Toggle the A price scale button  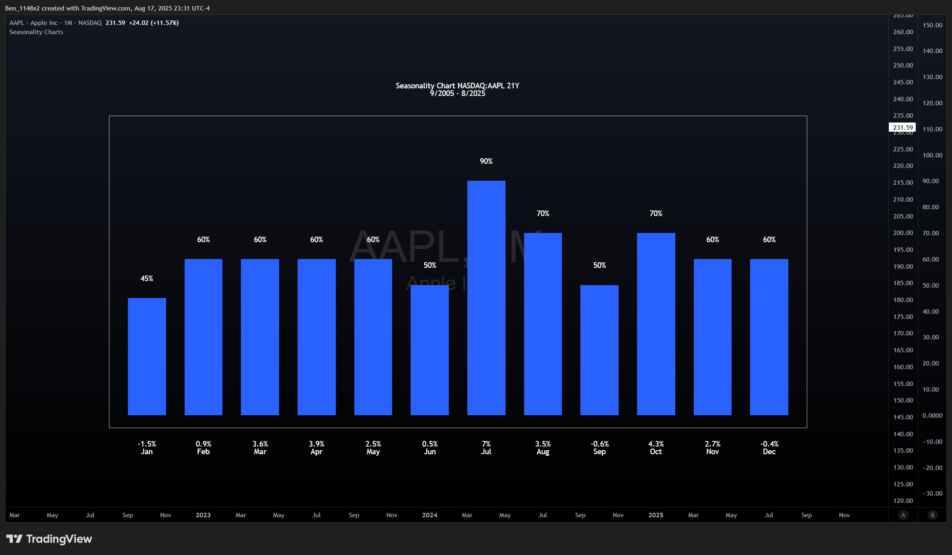(x=903, y=515)
